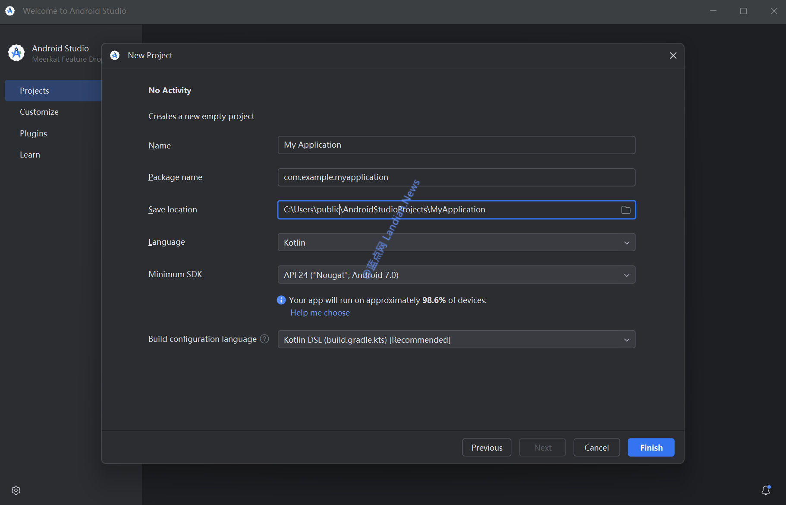Open the Minimum SDK dropdown
786x505 pixels.
click(x=456, y=275)
